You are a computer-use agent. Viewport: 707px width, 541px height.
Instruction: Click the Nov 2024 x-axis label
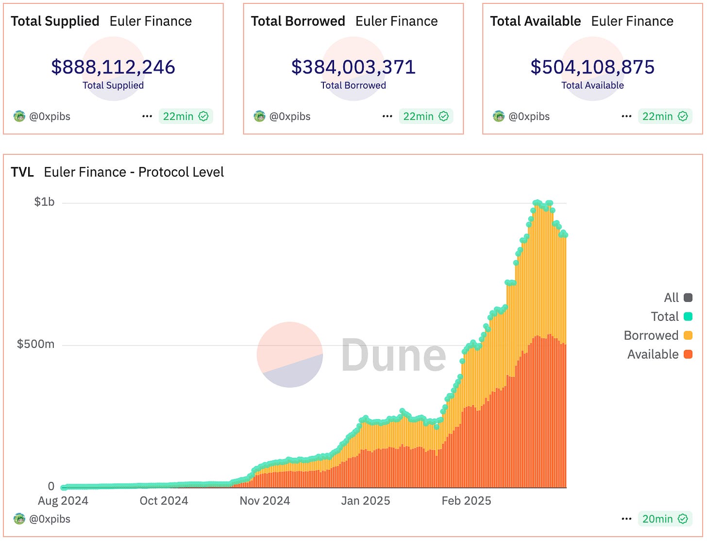pyautogui.click(x=265, y=501)
